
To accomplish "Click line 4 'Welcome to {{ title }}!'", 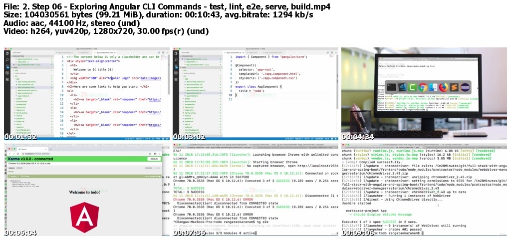I will (93, 69).
